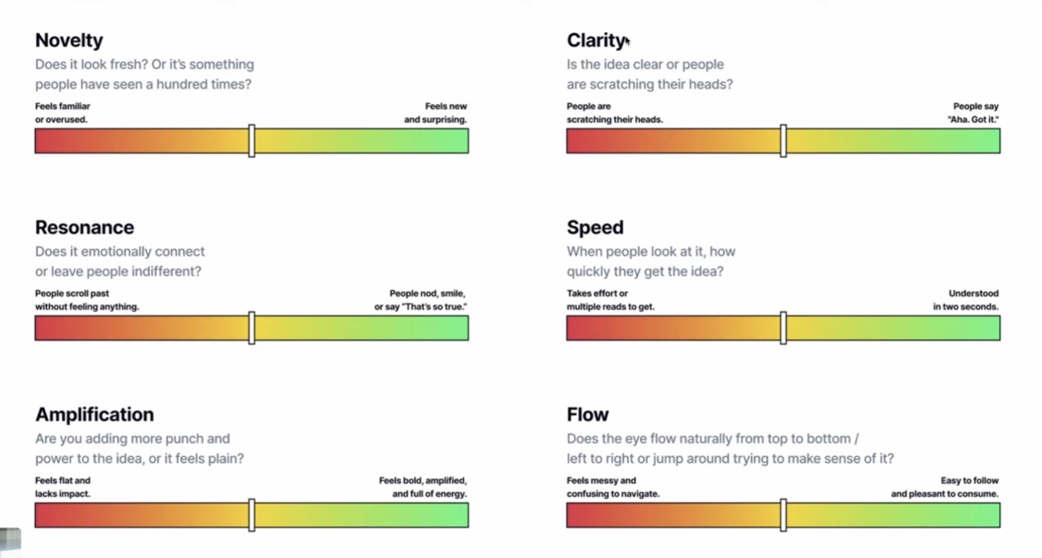This screenshot has height=558, width=1042.
Task: Click the Speed heading text
Action: 595,227
